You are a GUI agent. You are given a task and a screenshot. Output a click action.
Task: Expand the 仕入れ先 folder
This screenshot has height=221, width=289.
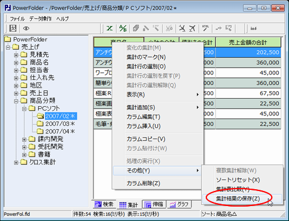16,78
